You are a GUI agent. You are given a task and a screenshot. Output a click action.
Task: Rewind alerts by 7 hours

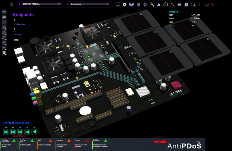click(20, 132)
